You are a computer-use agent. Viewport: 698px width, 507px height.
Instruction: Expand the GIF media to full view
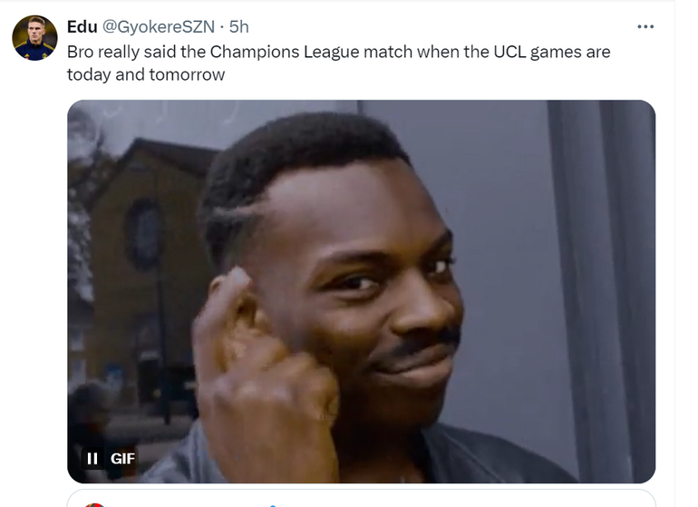click(361, 291)
